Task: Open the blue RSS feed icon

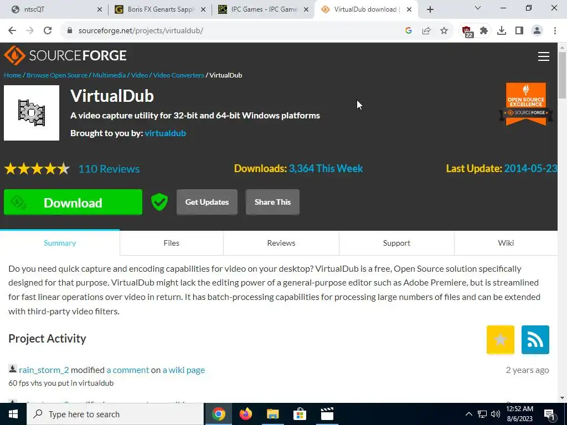Action: (x=535, y=339)
